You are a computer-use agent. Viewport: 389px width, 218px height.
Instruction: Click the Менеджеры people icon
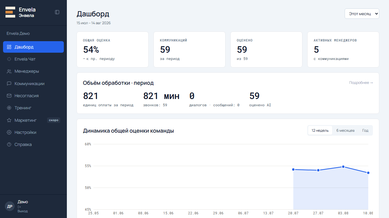point(9,71)
